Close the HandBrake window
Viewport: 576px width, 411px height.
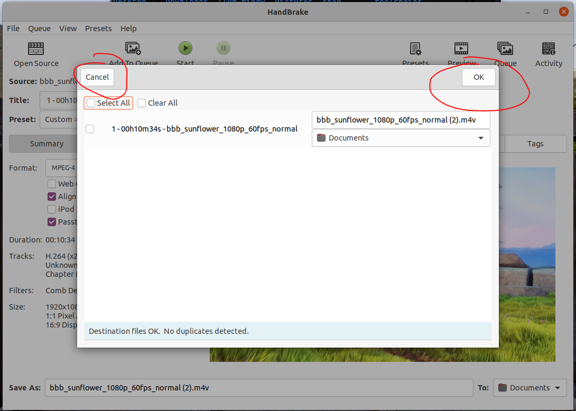563,12
